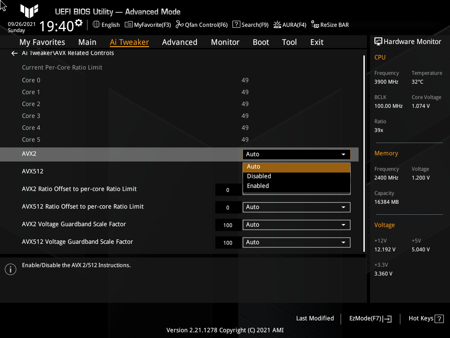The height and width of the screenshot is (338, 450).
Task: Open Qfan Control settings
Action: click(x=201, y=25)
